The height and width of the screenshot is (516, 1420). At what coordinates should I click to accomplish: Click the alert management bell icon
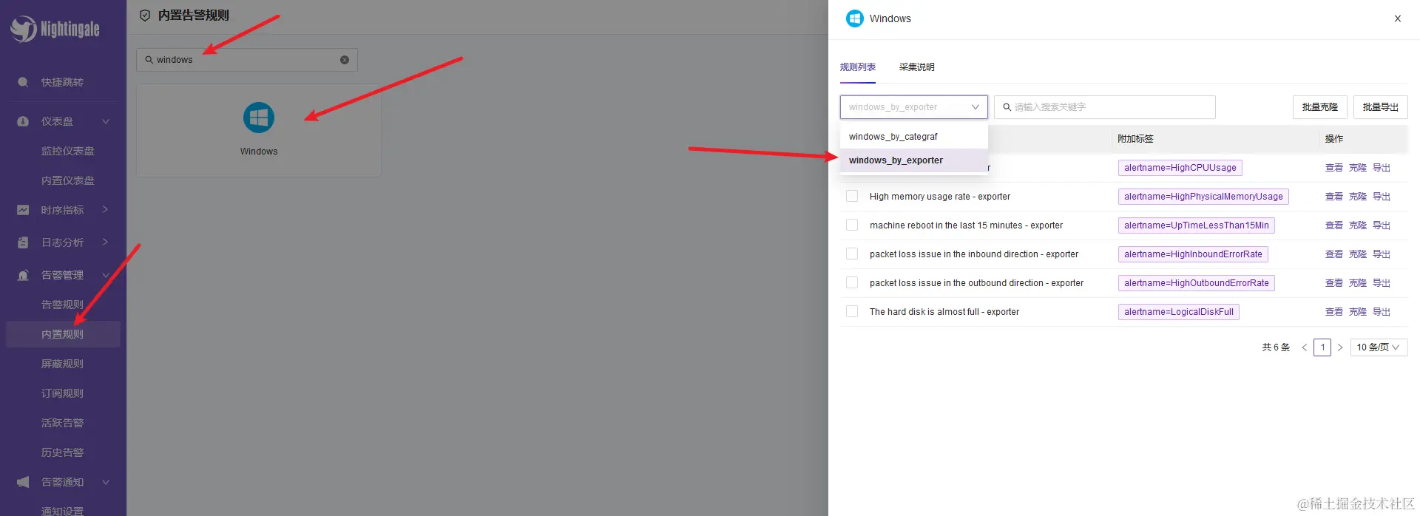point(23,275)
